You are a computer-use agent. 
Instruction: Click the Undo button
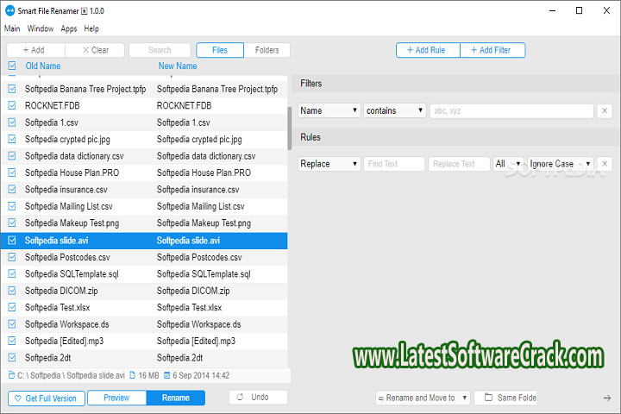(258, 397)
